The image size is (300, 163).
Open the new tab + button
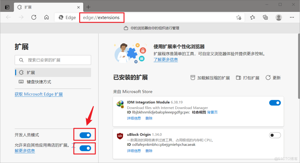[x=88, y=7]
